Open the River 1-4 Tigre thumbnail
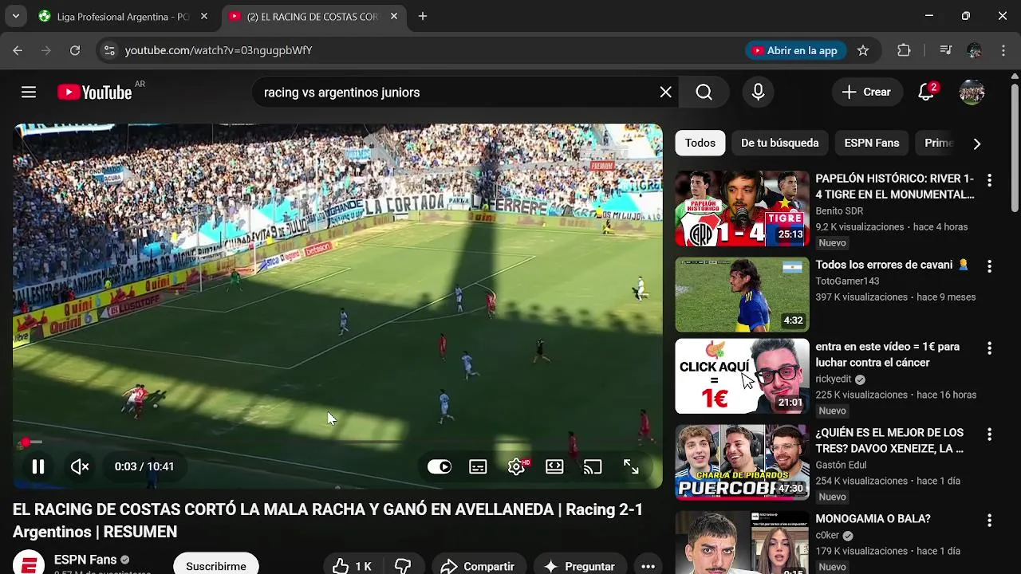 [742, 208]
